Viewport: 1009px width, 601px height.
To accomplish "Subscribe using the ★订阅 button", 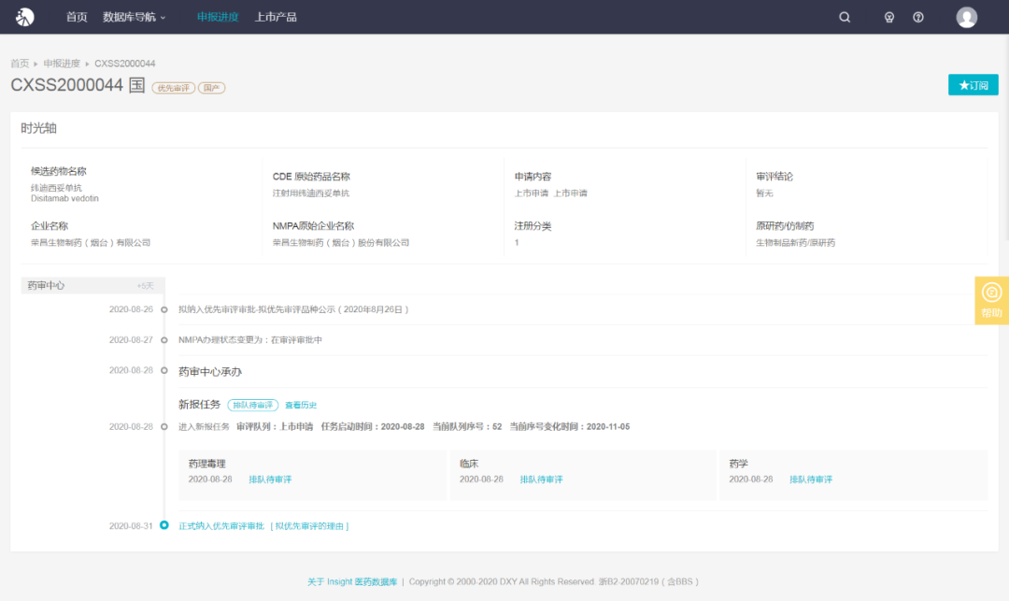I will pos(973,85).
